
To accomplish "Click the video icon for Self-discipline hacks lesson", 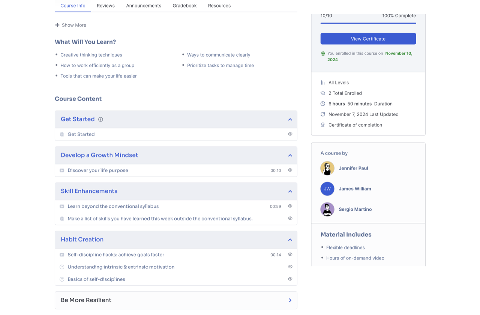I will [x=62, y=255].
